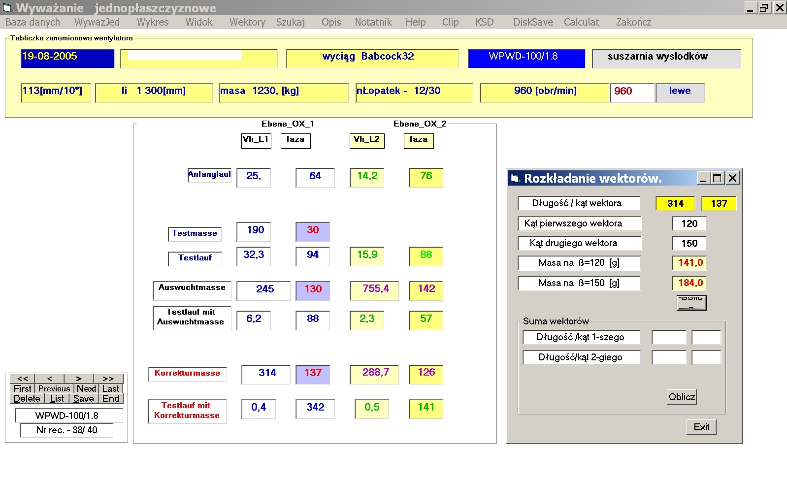Click the application icon in main title bar
This screenshot has width=787, height=479.
point(7,7)
